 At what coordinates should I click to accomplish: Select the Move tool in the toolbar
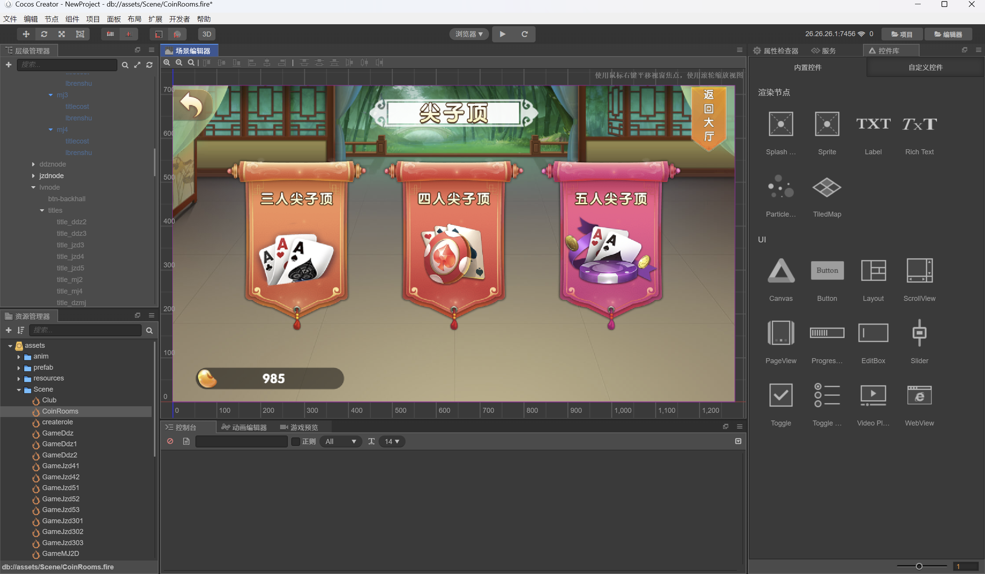click(x=26, y=34)
